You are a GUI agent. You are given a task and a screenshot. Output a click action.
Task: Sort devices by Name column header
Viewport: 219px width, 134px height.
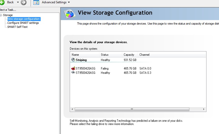pos(85,55)
